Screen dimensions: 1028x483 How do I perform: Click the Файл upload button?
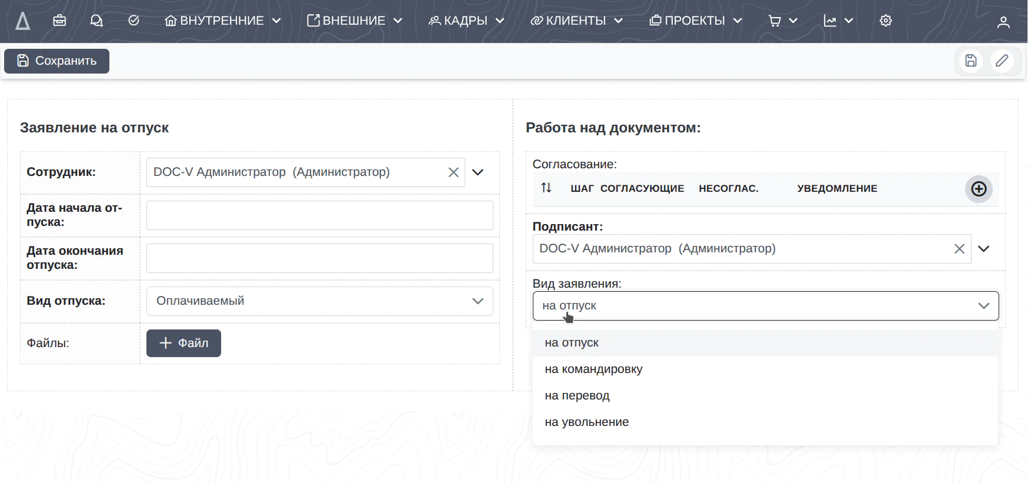pos(183,343)
